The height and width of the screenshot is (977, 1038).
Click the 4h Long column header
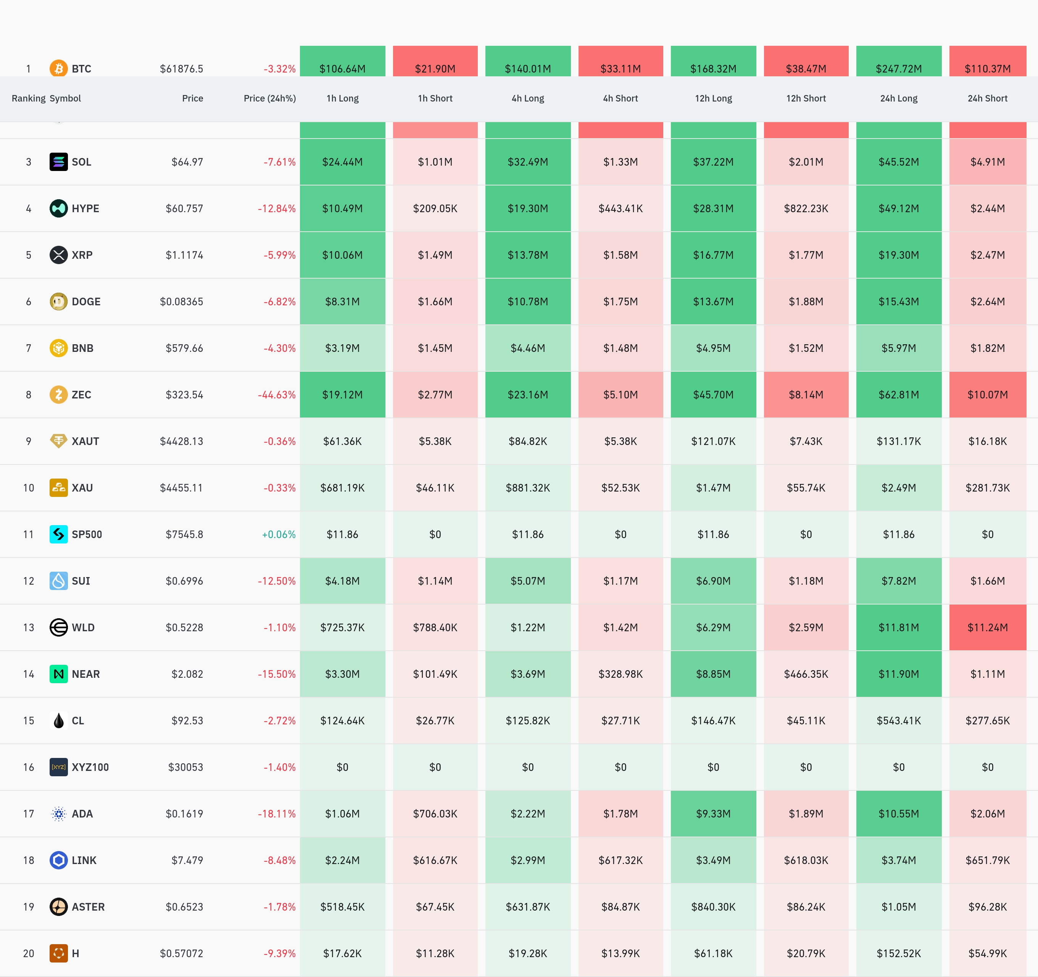[x=528, y=98]
